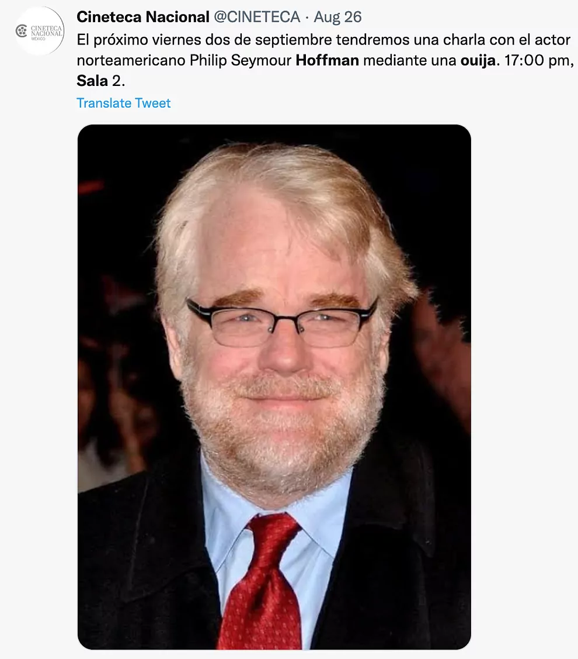Open the attached photo in the tweet
The image size is (578, 659).
[x=274, y=387]
